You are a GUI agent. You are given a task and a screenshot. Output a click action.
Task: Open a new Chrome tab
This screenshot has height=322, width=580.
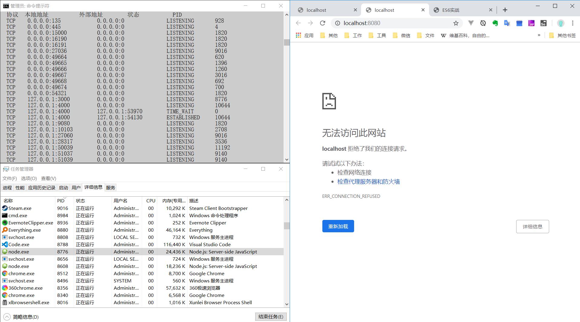pyautogui.click(x=505, y=10)
